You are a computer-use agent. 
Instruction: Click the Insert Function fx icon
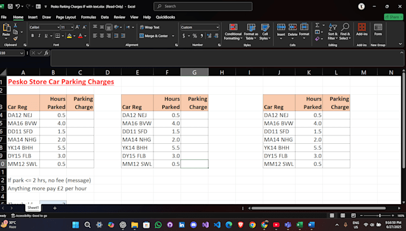47,53
